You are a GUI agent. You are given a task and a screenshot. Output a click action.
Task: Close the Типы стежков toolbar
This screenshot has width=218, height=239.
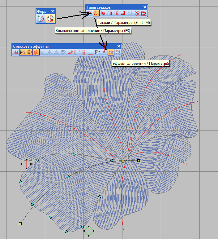[145, 7]
